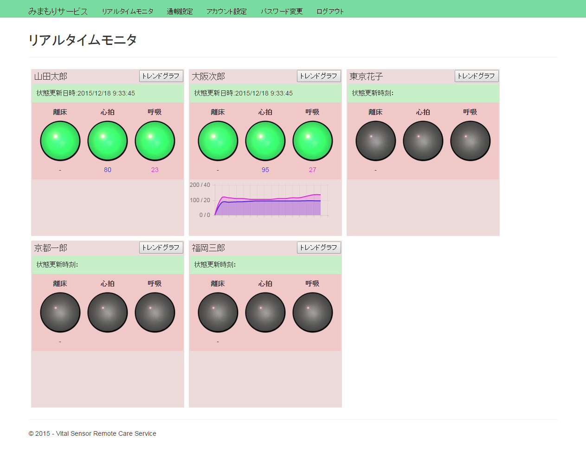Image resolution: width=586 pixels, height=452 pixels.
Task: Click respiration value 23 for 山田太郎
Action: [155, 170]
